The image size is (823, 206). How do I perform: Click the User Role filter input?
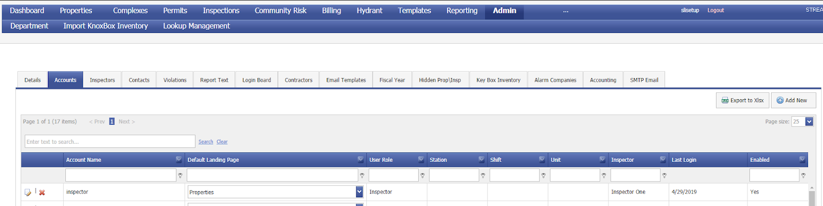pos(393,175)
